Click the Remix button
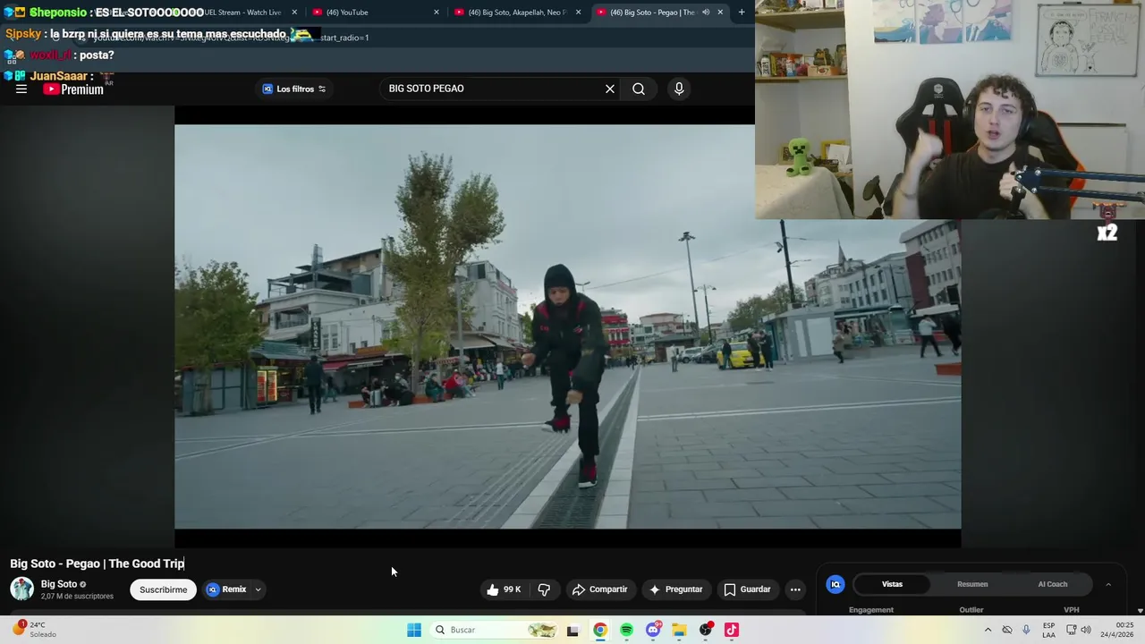Screen dimensions: 1145x644 (227, 589)
